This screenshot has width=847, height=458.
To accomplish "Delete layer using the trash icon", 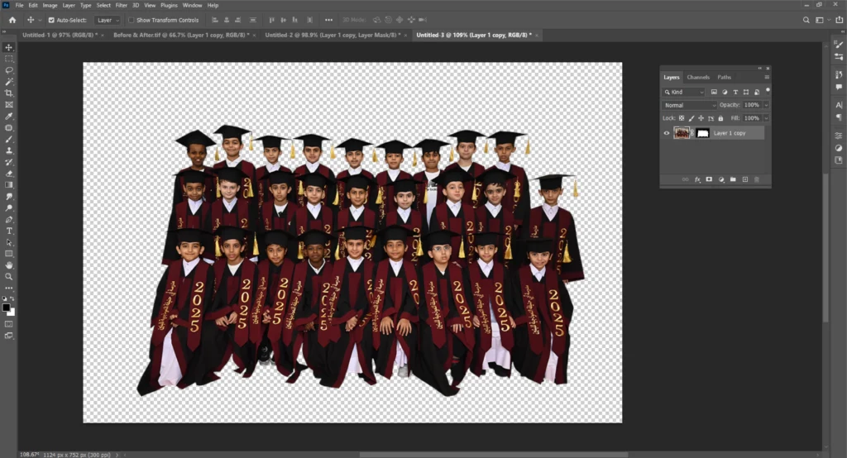I will pyautogui.click(x=756, y=179).
